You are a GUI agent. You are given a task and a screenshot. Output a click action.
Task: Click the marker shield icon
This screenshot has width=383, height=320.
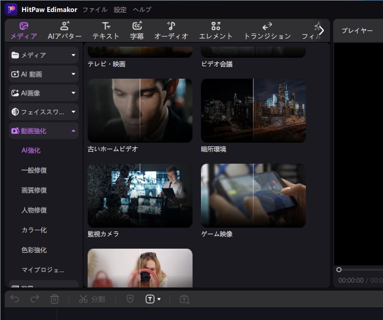coord(130,298)
